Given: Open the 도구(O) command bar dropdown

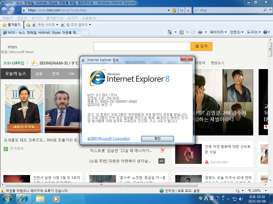Looking at the screenshot, I should tap(254, 32).
